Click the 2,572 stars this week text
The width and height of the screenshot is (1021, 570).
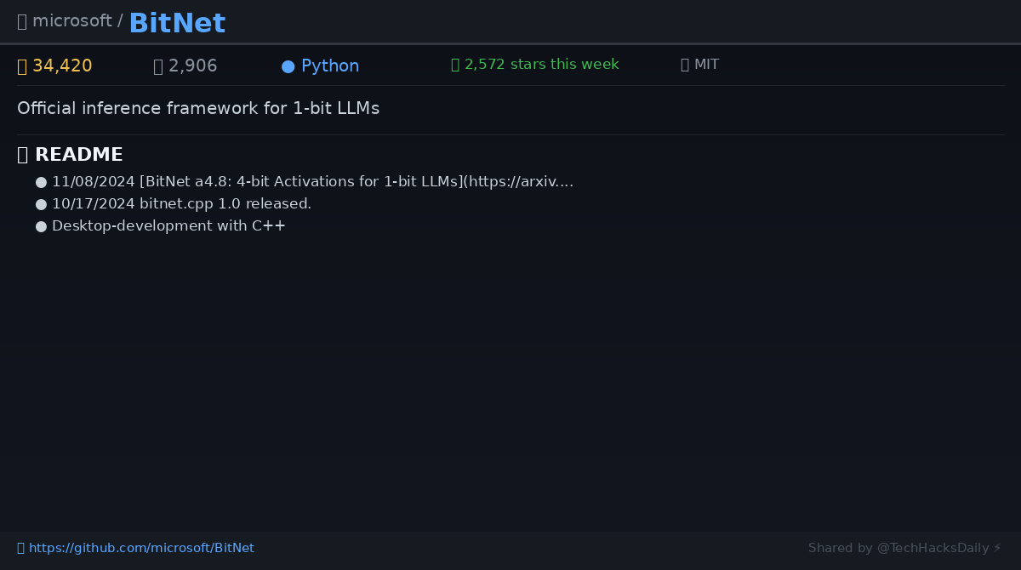coord(541,65)
